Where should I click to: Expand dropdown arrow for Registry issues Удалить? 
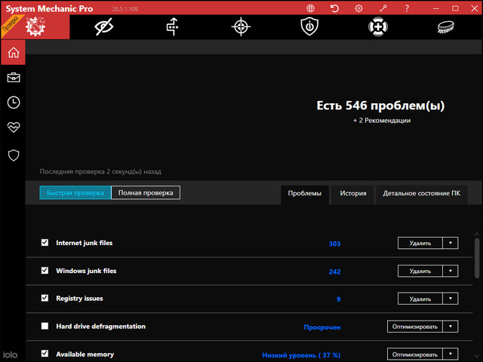pos(451,299)
